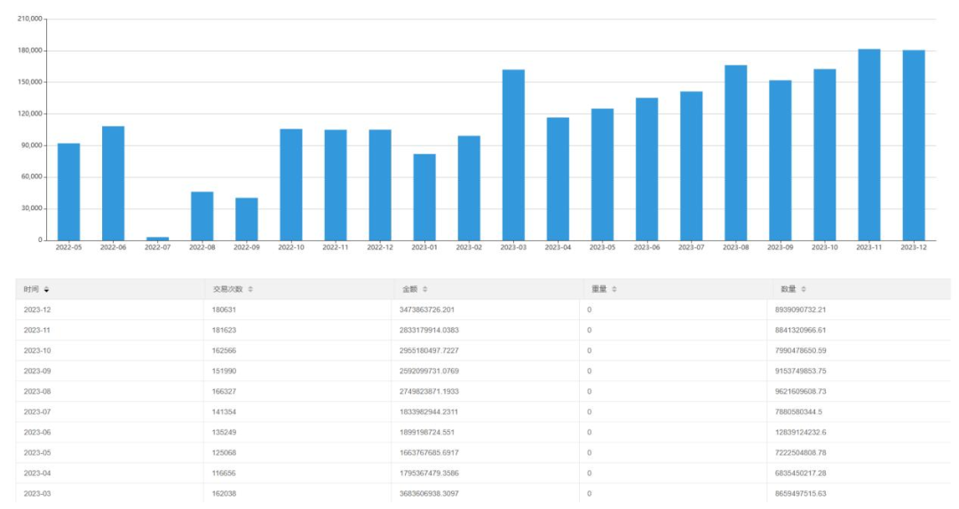Select the 2023-09 bar
The height and width of the screenshot is (509, 959).
[x=781, y=161]
